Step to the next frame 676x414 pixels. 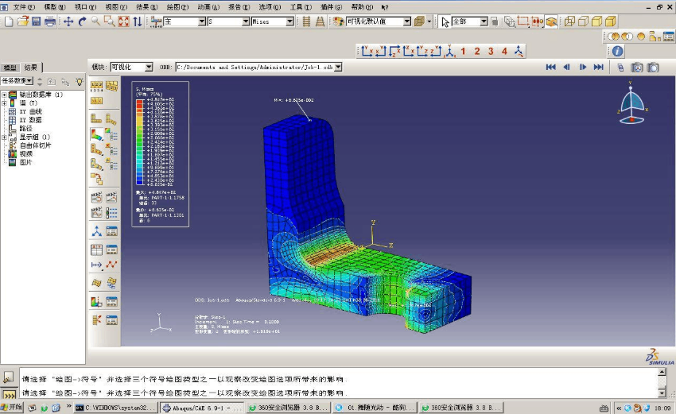582,68
